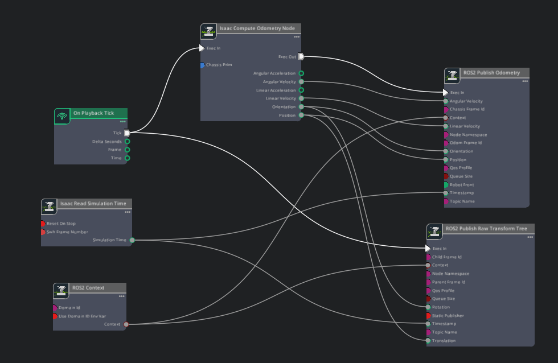Click the ROS2 Publish Raw Transform Tree icon
Viewport: 558px width, 363px height.
(x=434, y=232)
